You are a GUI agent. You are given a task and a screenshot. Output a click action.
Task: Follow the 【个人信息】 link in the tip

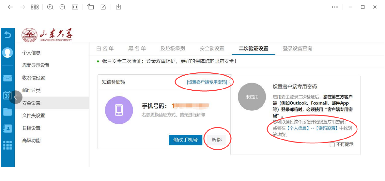point(298,128)
